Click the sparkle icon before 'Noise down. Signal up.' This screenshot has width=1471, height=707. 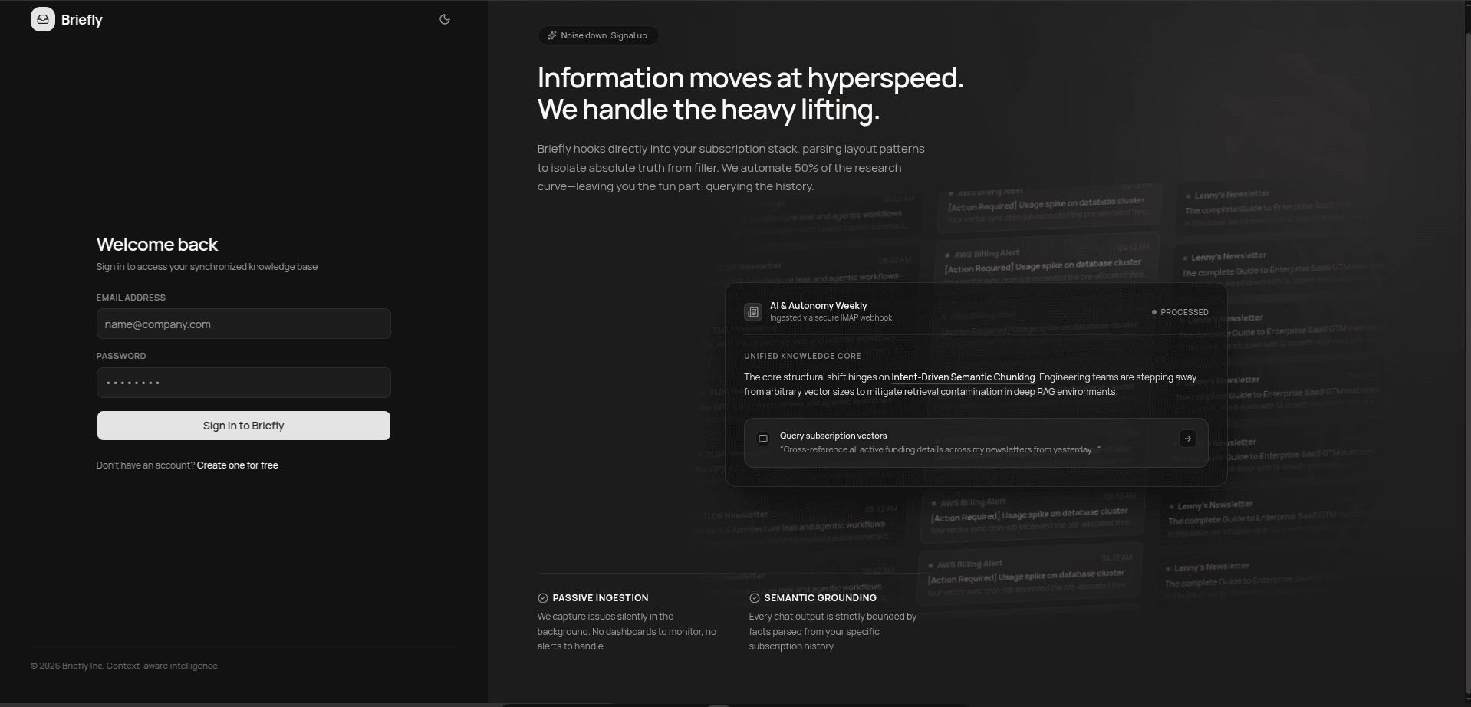click(551, 35)
